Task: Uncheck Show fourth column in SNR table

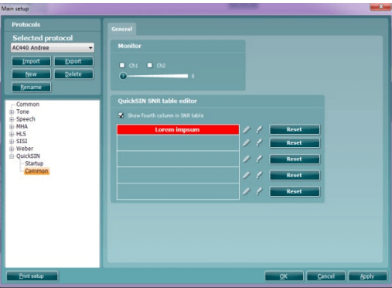Action: 121,115
